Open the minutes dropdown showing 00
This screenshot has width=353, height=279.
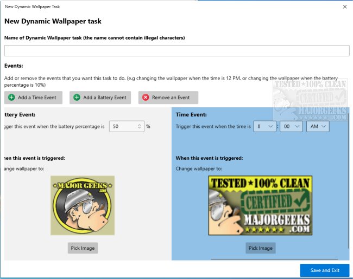(291, 126)
